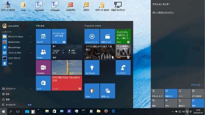Open the カレンダー (Calendar) tile
The height and width of the screenshot is (115, 205).
click(43, 36)
